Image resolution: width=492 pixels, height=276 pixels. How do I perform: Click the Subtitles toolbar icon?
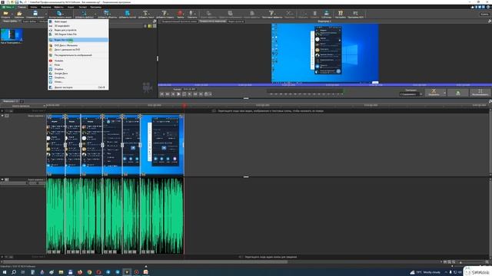tap(326, 14)
